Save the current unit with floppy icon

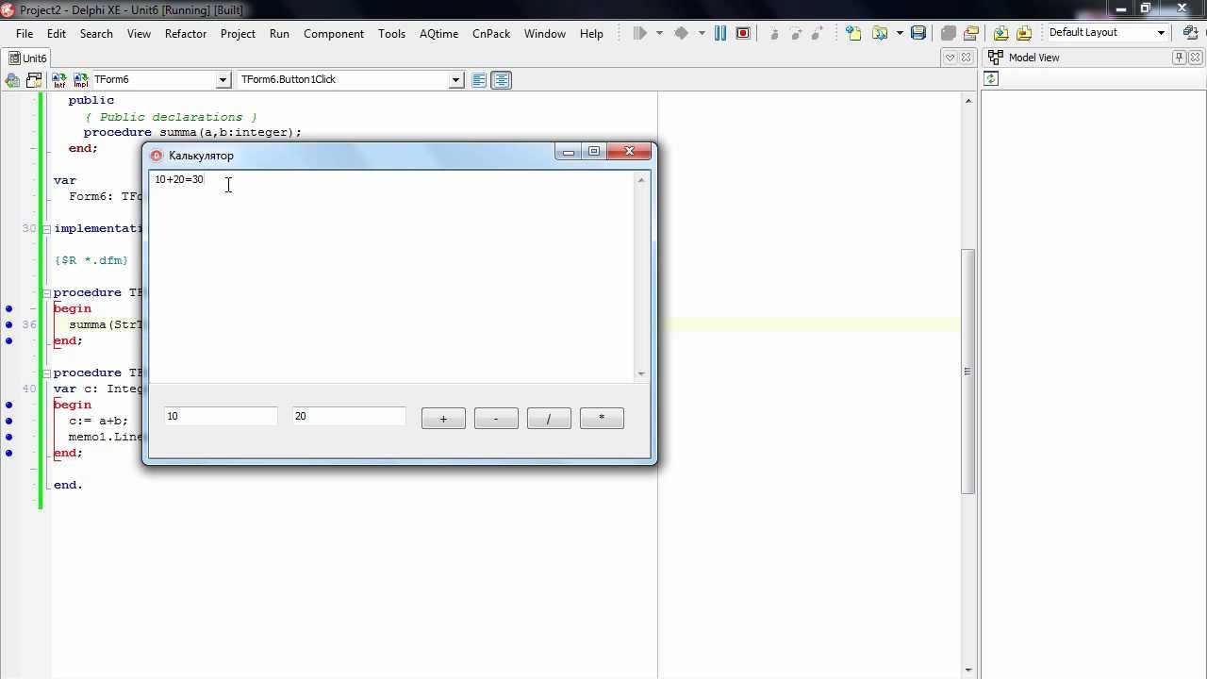(918, 33)
